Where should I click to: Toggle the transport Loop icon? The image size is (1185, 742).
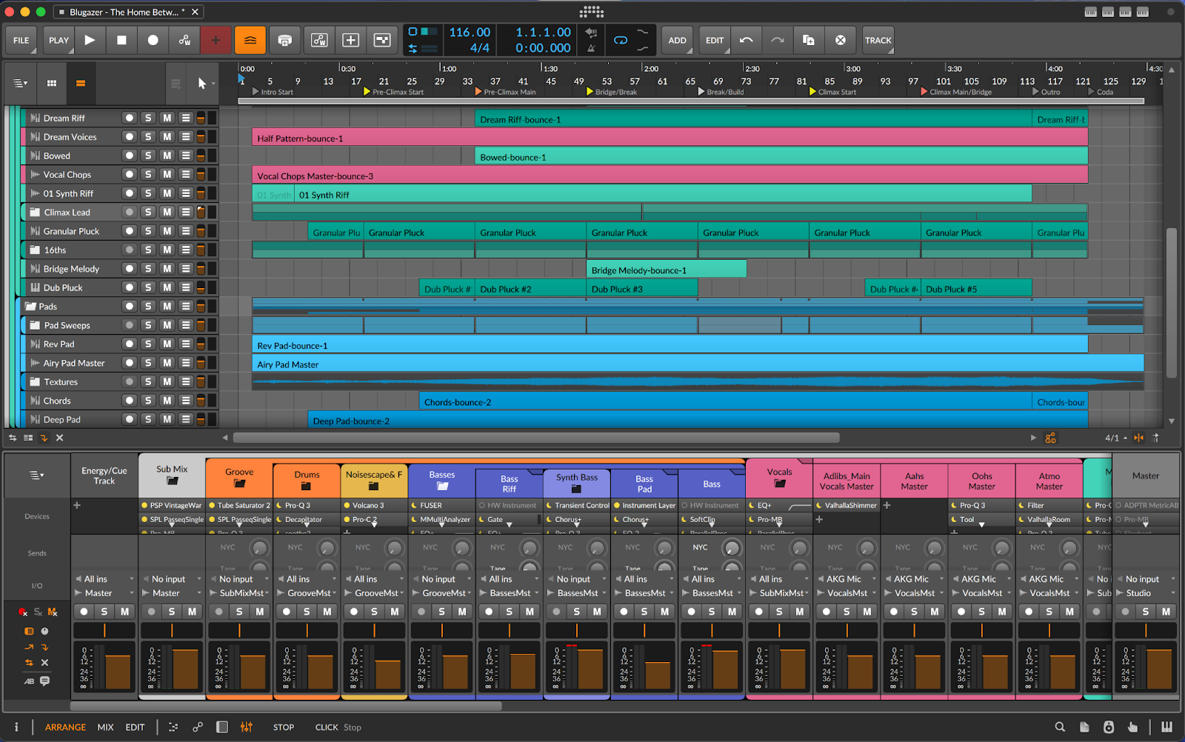click(621, 40)
